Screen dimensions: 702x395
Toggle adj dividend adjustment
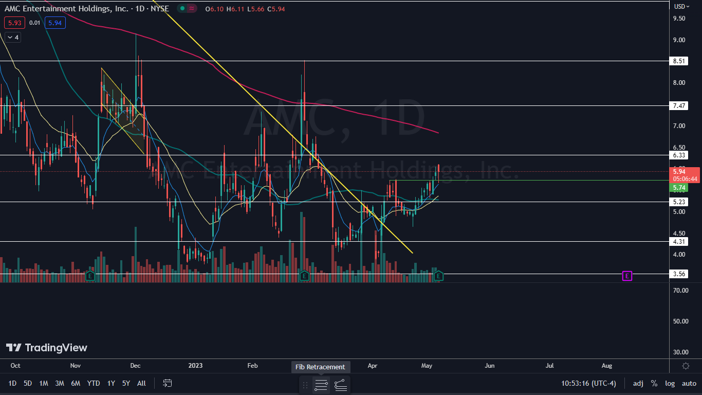coord(638,383)
